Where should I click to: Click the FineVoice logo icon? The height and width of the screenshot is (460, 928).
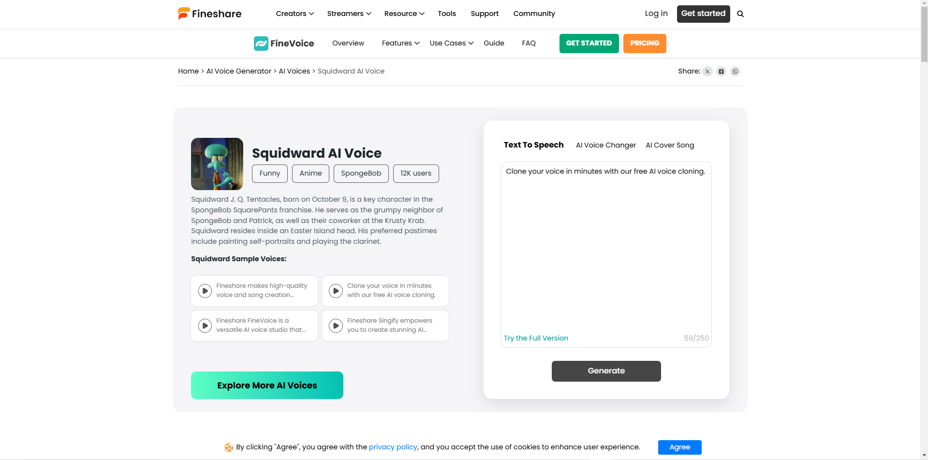[x=261, y=44]
